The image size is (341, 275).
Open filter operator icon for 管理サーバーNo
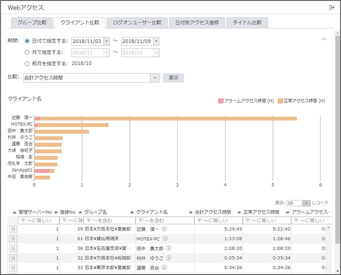22,220
